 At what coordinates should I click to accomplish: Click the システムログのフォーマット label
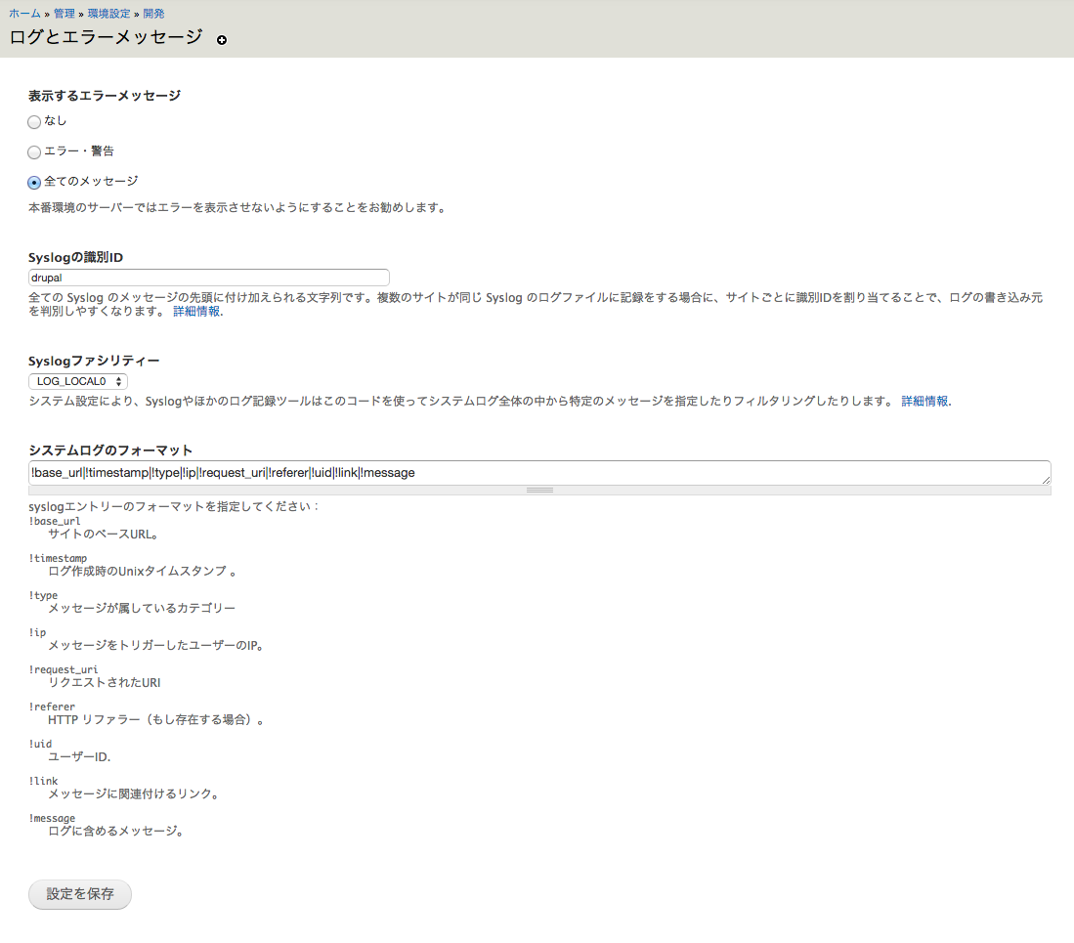110,450
